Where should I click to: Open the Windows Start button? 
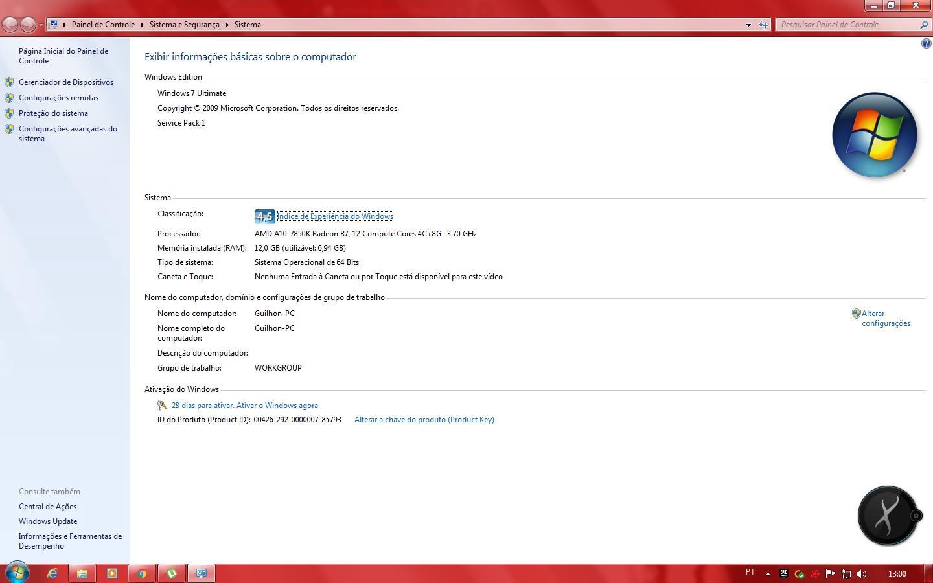pos(17,573)
